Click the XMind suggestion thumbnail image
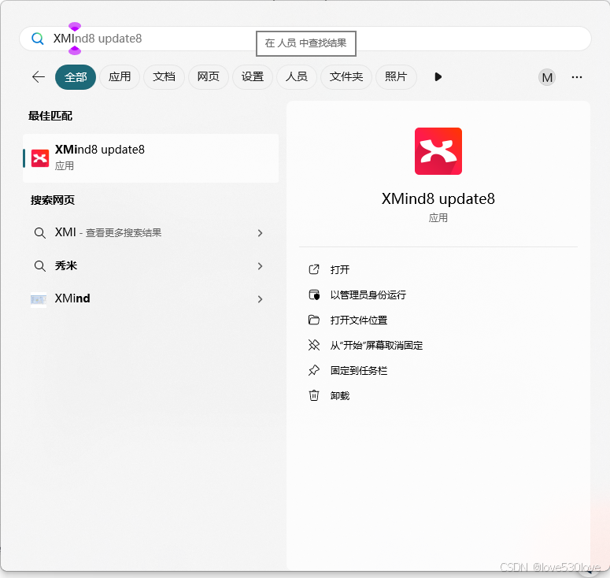 [x=39, y=300]
